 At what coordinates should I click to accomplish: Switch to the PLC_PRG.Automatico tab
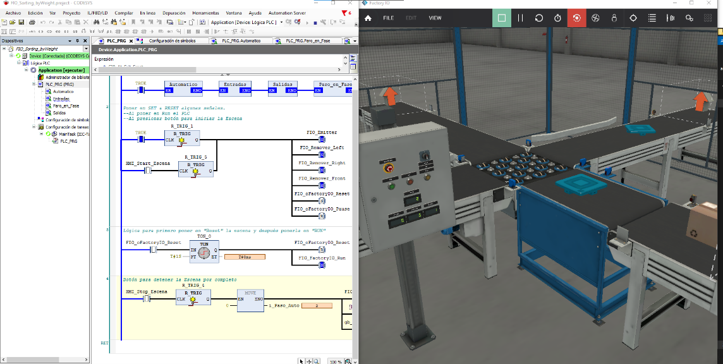[241, 40]
